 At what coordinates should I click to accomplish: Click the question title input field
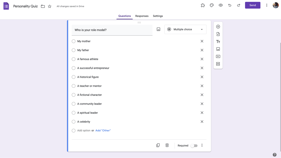tap(112, 30)
